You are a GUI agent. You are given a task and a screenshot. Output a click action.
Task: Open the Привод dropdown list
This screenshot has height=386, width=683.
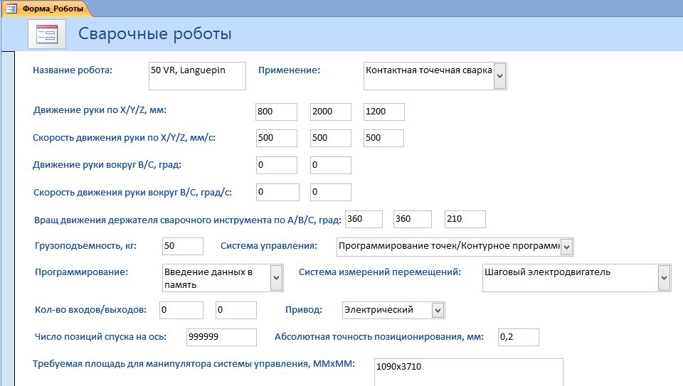pyautogui.click(x=438, y=310)
